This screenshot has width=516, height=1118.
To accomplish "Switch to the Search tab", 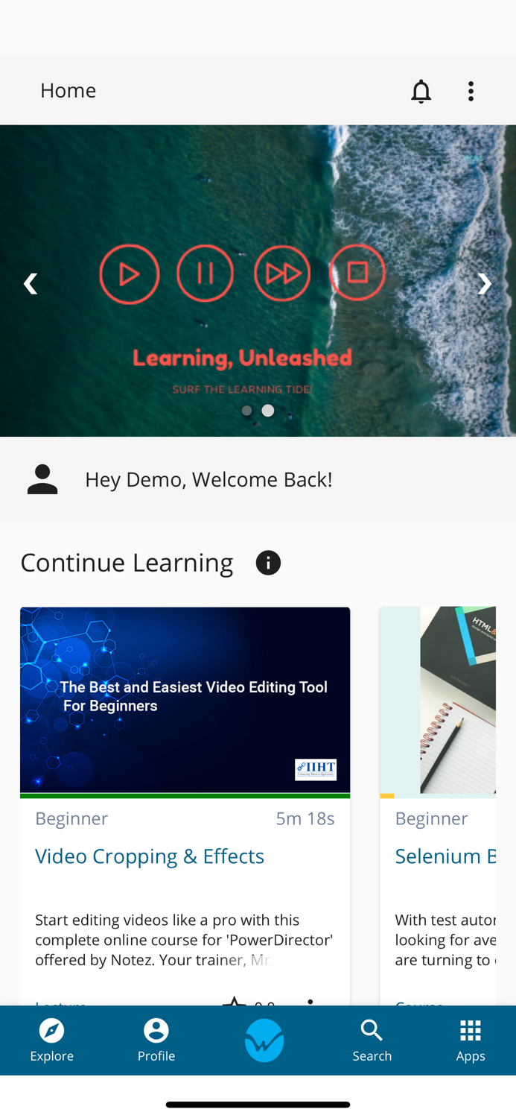I will click(372, 1040).
